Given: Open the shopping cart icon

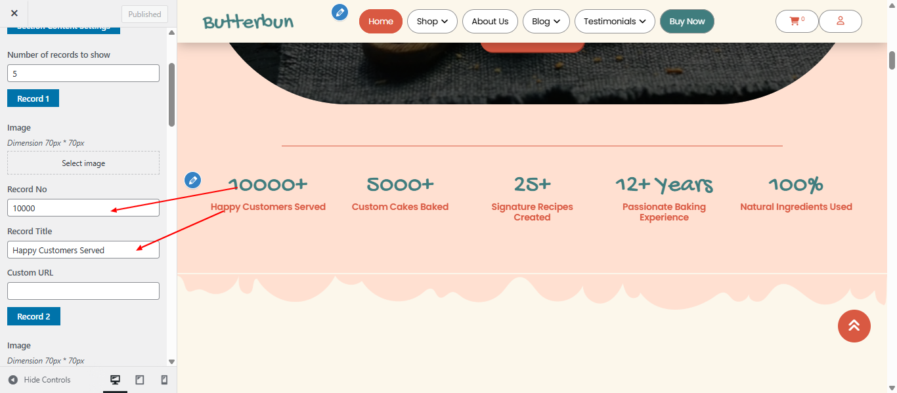Looking at the screenshot, I should coord(797,21).
